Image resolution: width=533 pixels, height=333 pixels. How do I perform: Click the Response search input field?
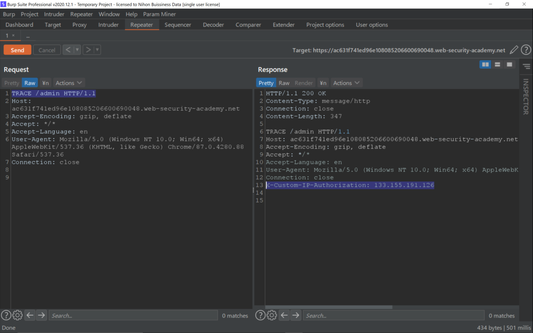point(394,315)
